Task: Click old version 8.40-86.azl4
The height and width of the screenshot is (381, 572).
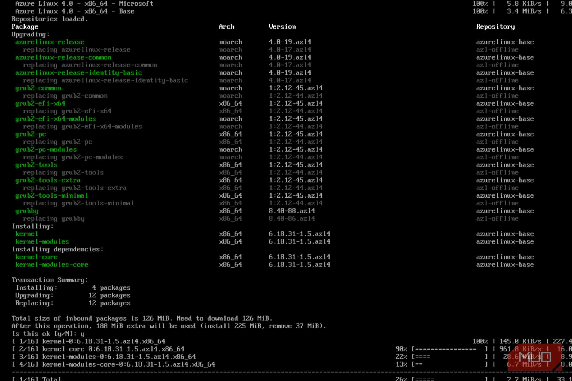Action: coord(292,219)
